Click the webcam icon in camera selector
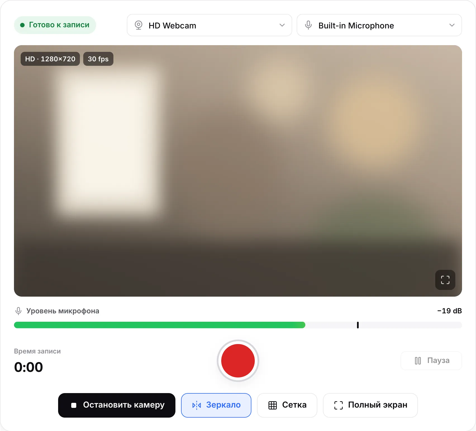Viewport: 476px width, 431px height. (x=139, y=25)
